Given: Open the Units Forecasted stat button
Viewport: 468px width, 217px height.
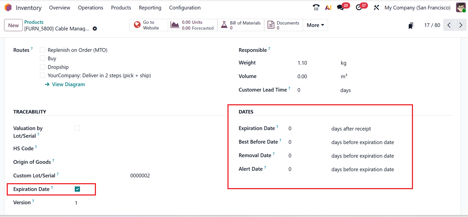Looking at the screenshot, I should pyautogui.click(x=193, y=25).
